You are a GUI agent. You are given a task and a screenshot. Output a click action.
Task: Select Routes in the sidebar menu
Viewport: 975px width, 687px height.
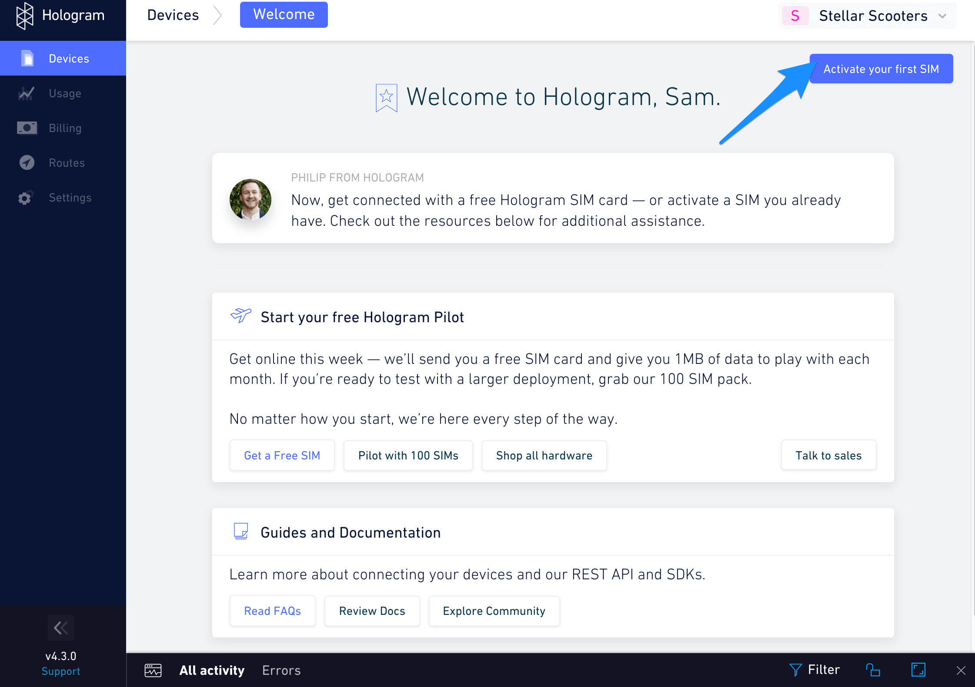pyautogui.click(x=63, y=163)
